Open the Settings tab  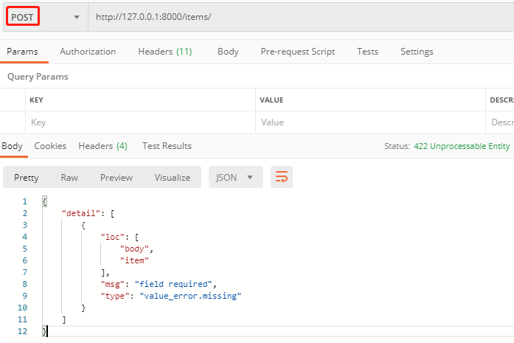point(417,52)
